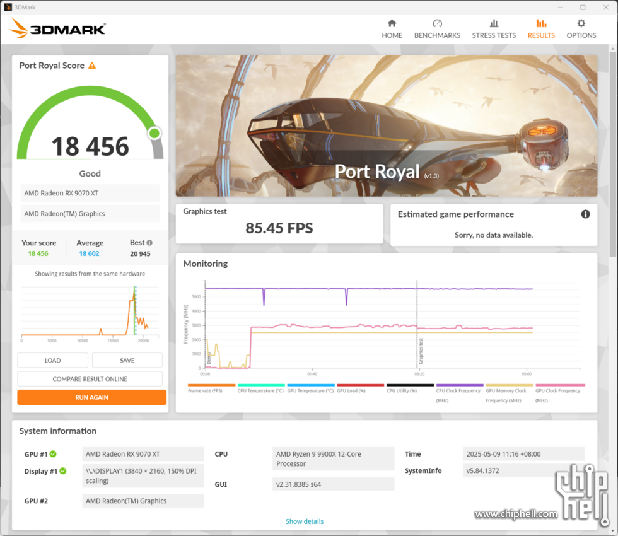Click the 'Good' rating label under the gauge

tap(90, 174)
